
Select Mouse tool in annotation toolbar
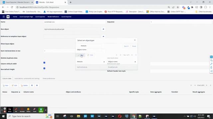pos(10,110)
